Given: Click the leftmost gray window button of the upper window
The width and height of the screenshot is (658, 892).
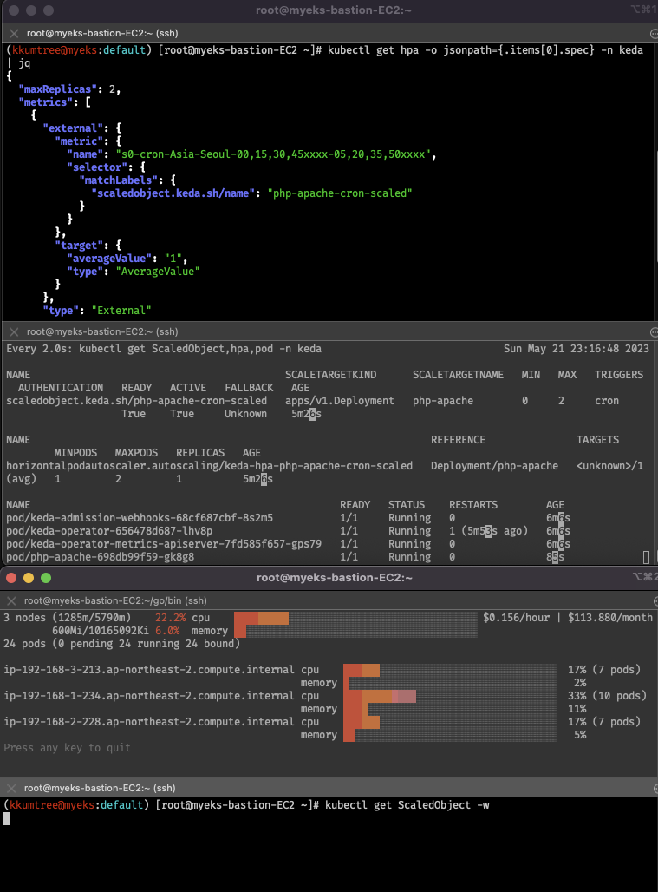Looking at the screenshot, I should pyautogui.click(x=14, y=10).
